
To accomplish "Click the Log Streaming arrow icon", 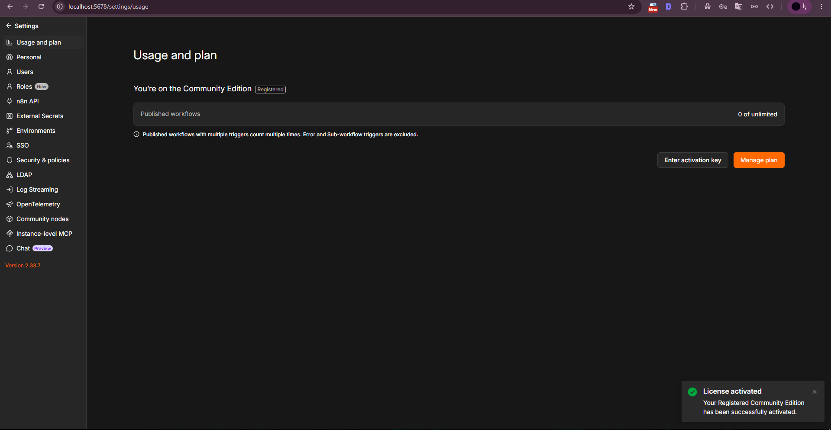I will tap(10, 189).
